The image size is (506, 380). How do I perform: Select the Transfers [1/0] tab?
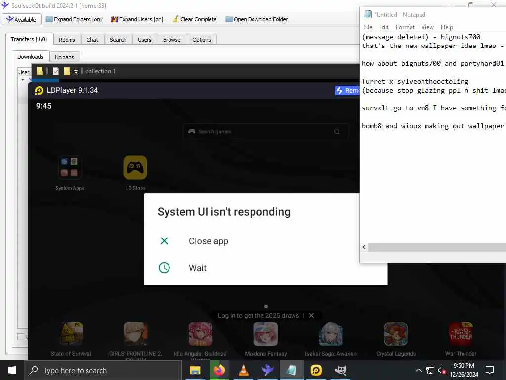pyautogui.click(x=29, y=39)
